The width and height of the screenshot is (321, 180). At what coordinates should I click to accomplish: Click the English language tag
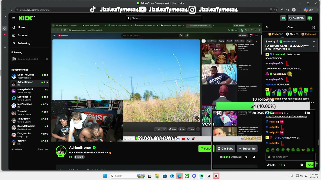pos(79,157)
